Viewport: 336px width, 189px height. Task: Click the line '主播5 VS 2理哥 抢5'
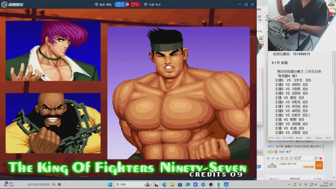pos(291,133)
